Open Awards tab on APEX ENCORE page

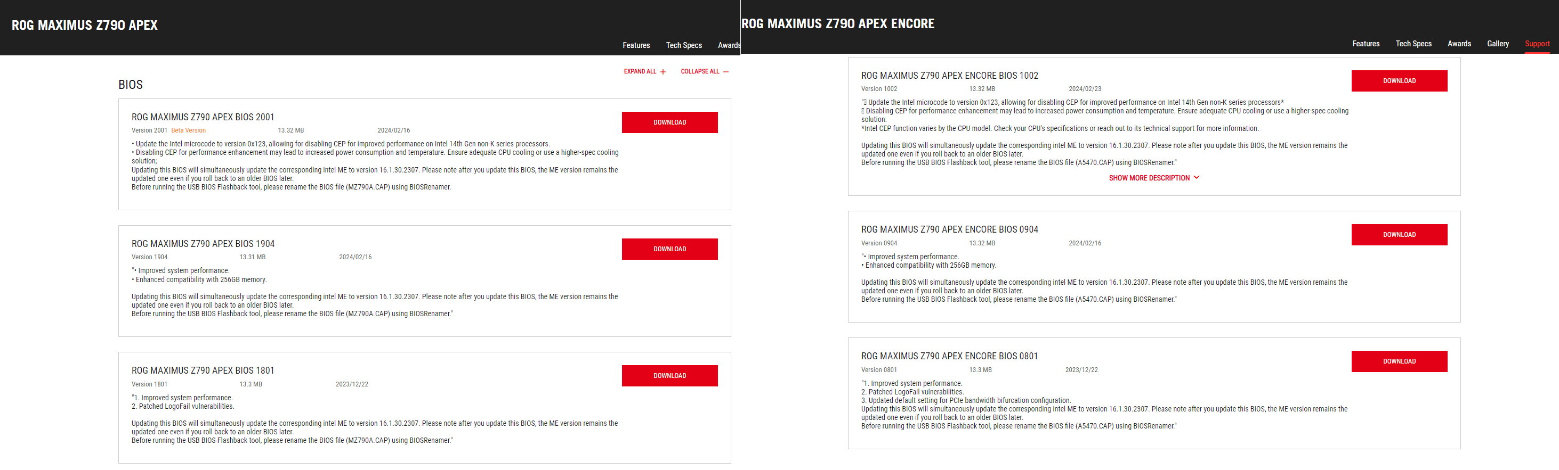tap(1459, 44)
